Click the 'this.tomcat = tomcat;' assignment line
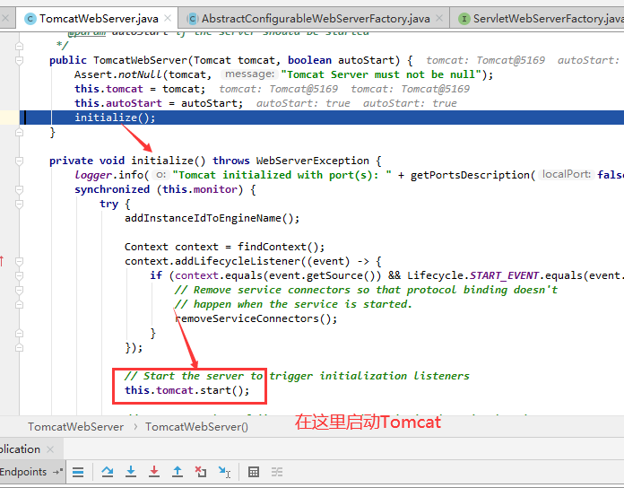Image resolution: width=624 pixels, height=488 pixels. point(140,89)
